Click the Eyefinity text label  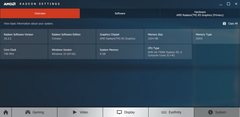175,113
